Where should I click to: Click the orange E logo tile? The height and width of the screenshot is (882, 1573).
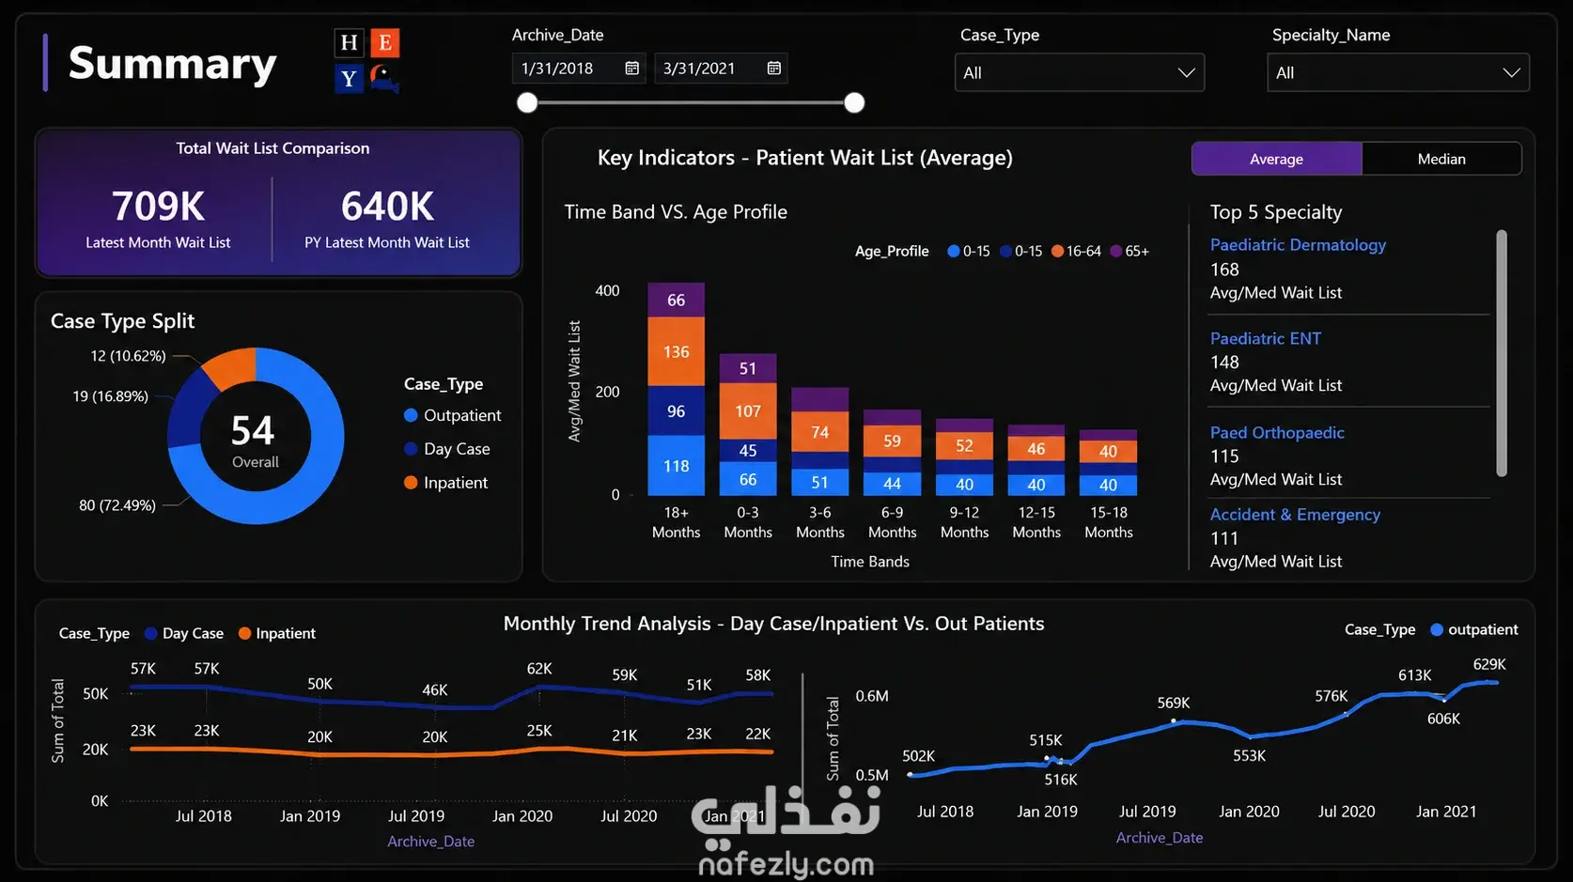click(x=384, y=42)
